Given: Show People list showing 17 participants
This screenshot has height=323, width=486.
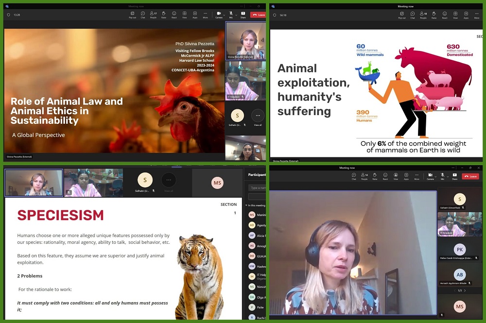Looking at the screenshot, I should coord(153,15).
